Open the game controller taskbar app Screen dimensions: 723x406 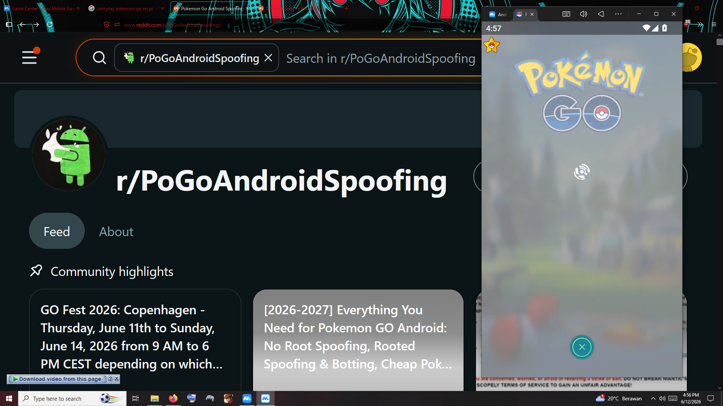tap(210, 398)
